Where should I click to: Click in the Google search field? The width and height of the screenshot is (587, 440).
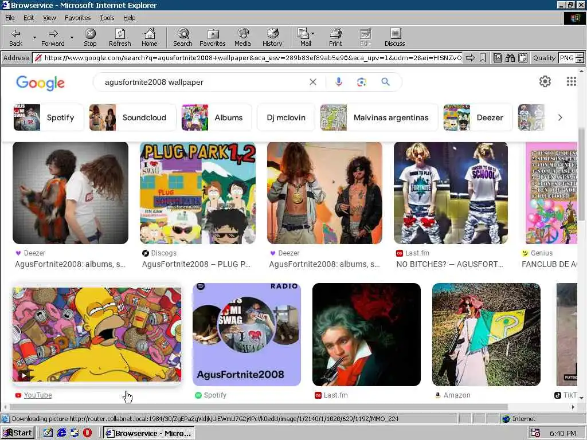pos(202,82)
